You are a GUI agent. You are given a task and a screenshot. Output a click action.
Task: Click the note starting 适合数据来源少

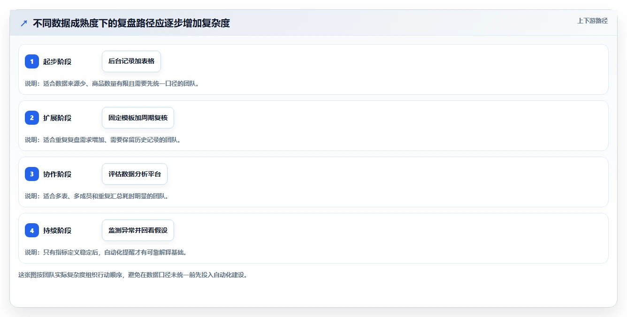pyautogui.click(x=112, y=83)
